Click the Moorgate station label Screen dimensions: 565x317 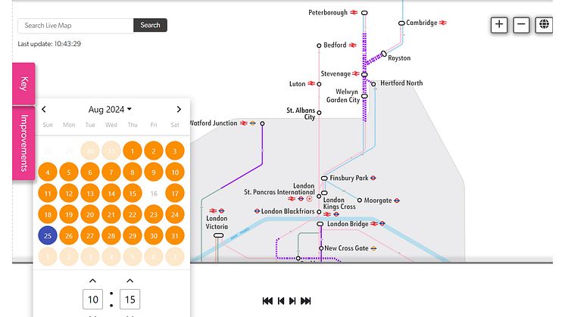click(378, 200)
